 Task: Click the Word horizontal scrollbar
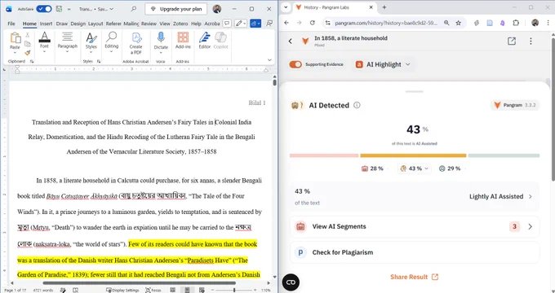click(139, 282)
